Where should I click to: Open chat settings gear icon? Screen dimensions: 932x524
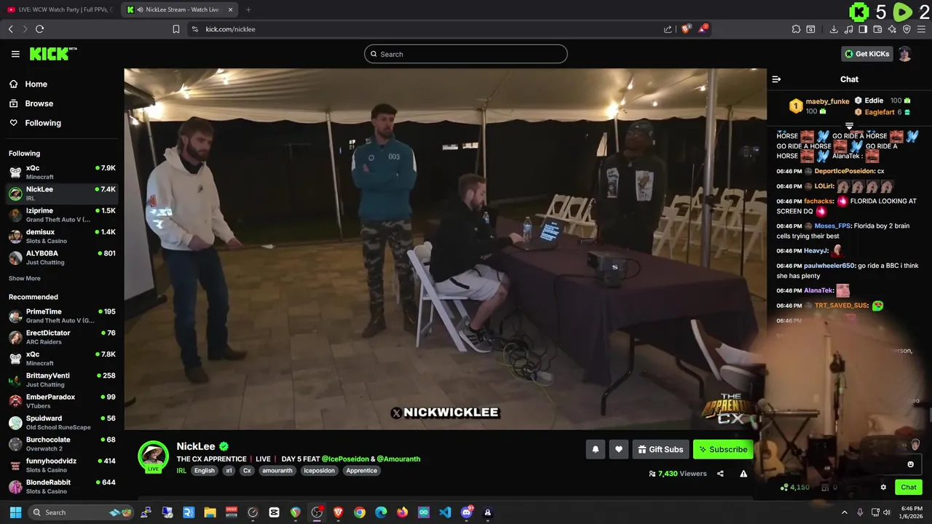[x=883, y=488]
